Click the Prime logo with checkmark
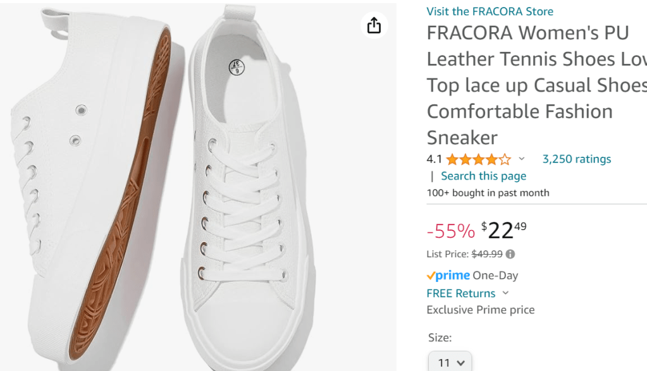Screen dimensions: 647x371 click(x=448, y=276)
